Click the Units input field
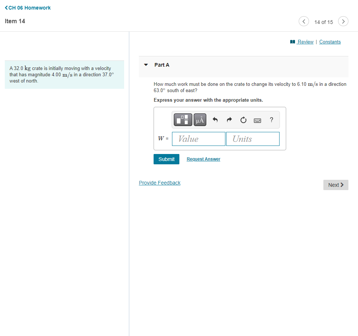 coord(253,139)
